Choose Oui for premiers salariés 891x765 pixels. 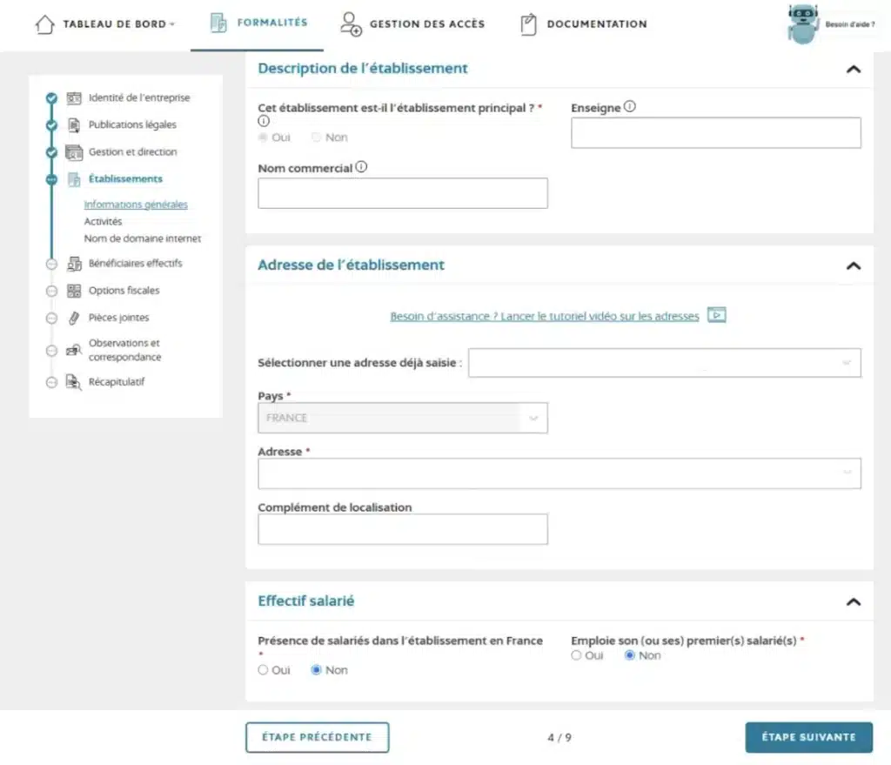[576, 655]
